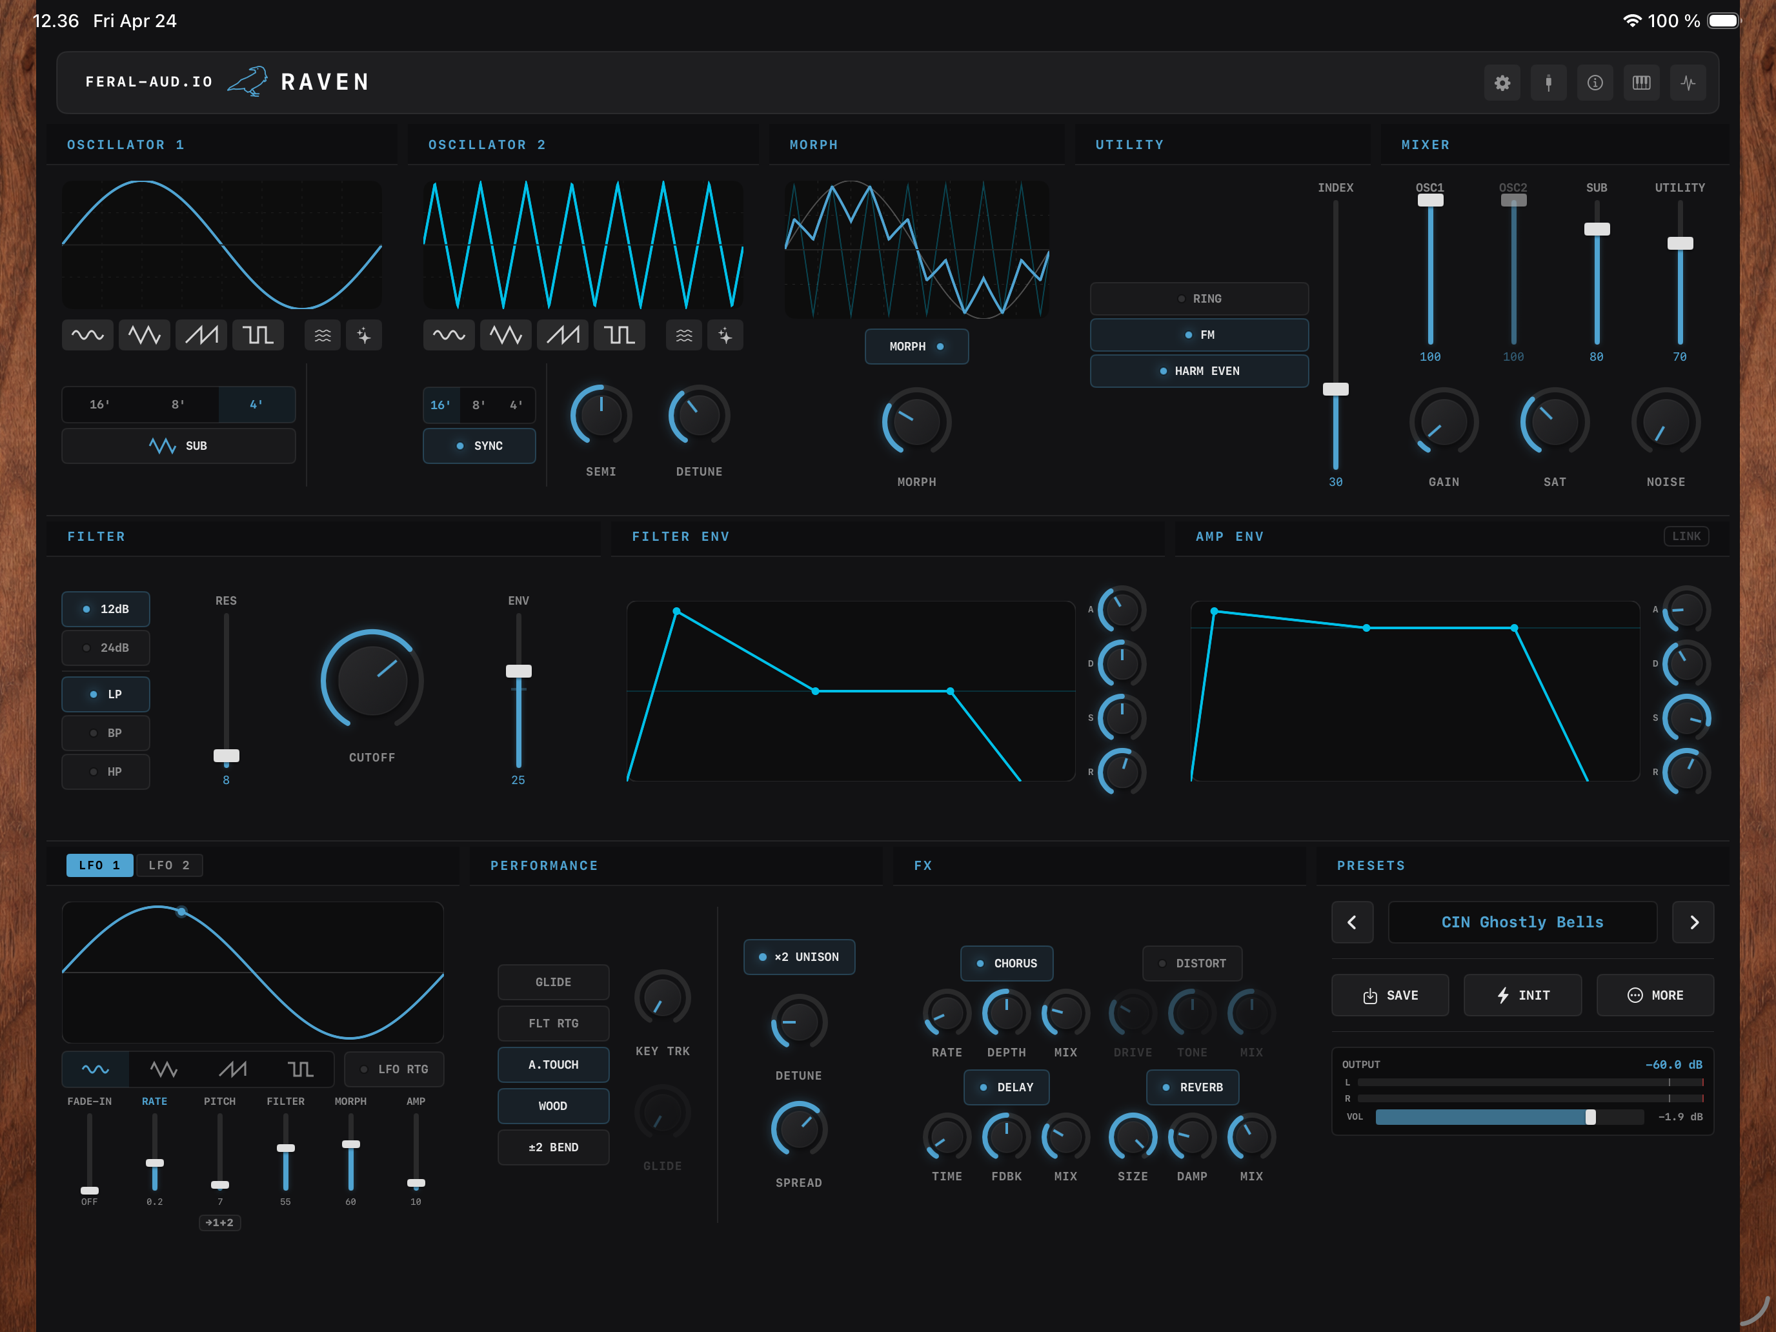Toggle the MORPH enable button
The image size is (1776, 1332).
coord(916,346)
